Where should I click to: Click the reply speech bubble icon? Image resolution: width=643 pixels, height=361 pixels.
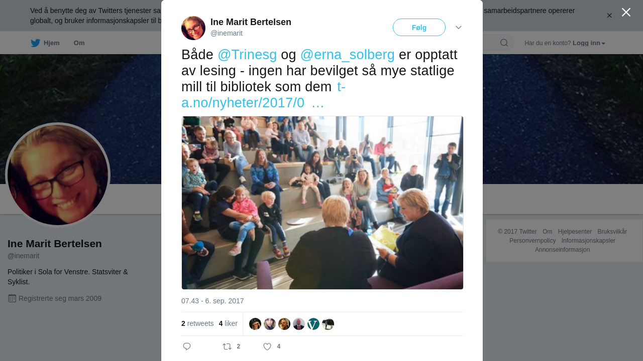click(187, 346)
